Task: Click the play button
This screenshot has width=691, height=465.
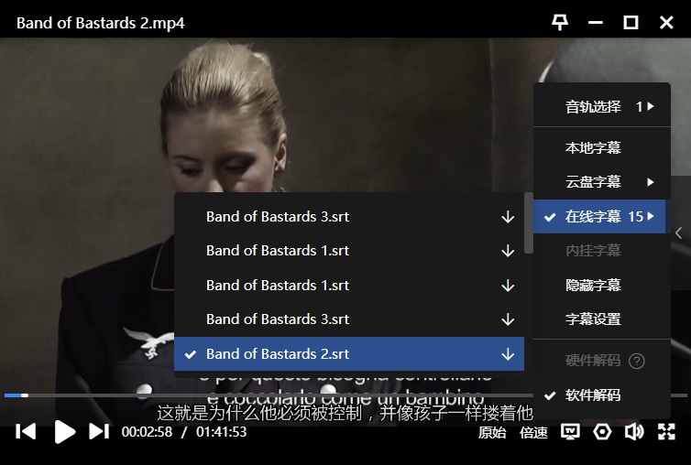Action: (63, 432)
